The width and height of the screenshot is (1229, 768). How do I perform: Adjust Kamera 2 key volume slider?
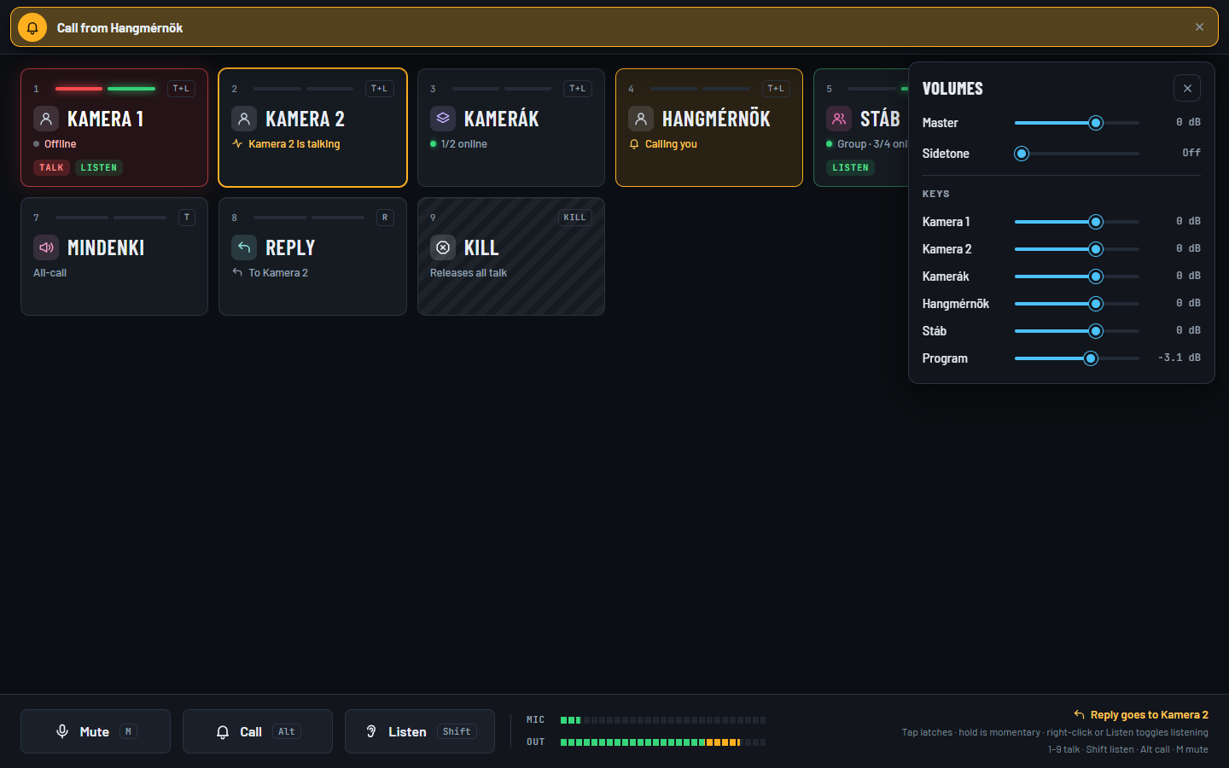[x=1077, y=249]
